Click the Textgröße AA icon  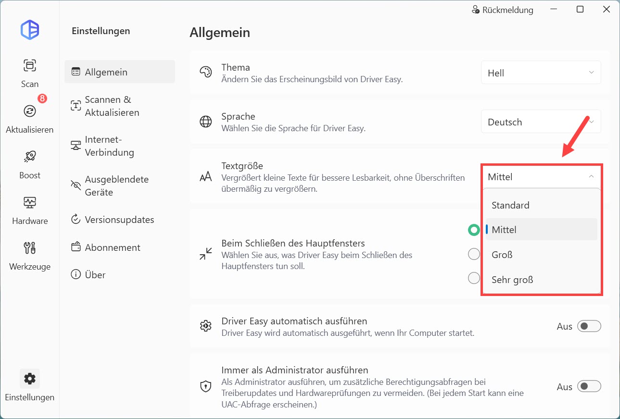(205, 177)
